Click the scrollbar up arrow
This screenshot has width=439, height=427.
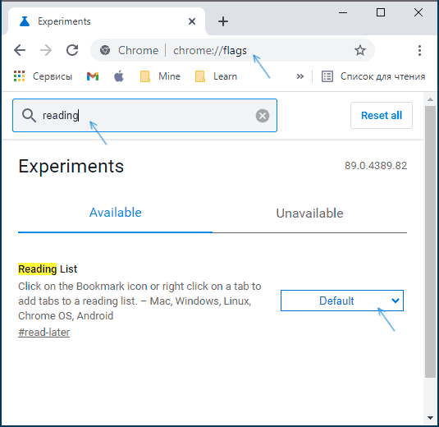430,99
